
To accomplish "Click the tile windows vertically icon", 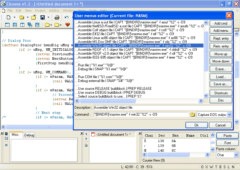I will click(22, 25).
